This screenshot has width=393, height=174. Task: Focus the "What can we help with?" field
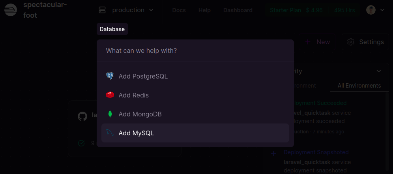pyautogui.click(x=195, y=51)
